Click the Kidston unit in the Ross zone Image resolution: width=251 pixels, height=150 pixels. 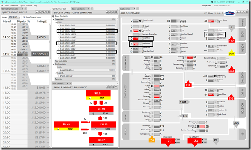[215, 35]
